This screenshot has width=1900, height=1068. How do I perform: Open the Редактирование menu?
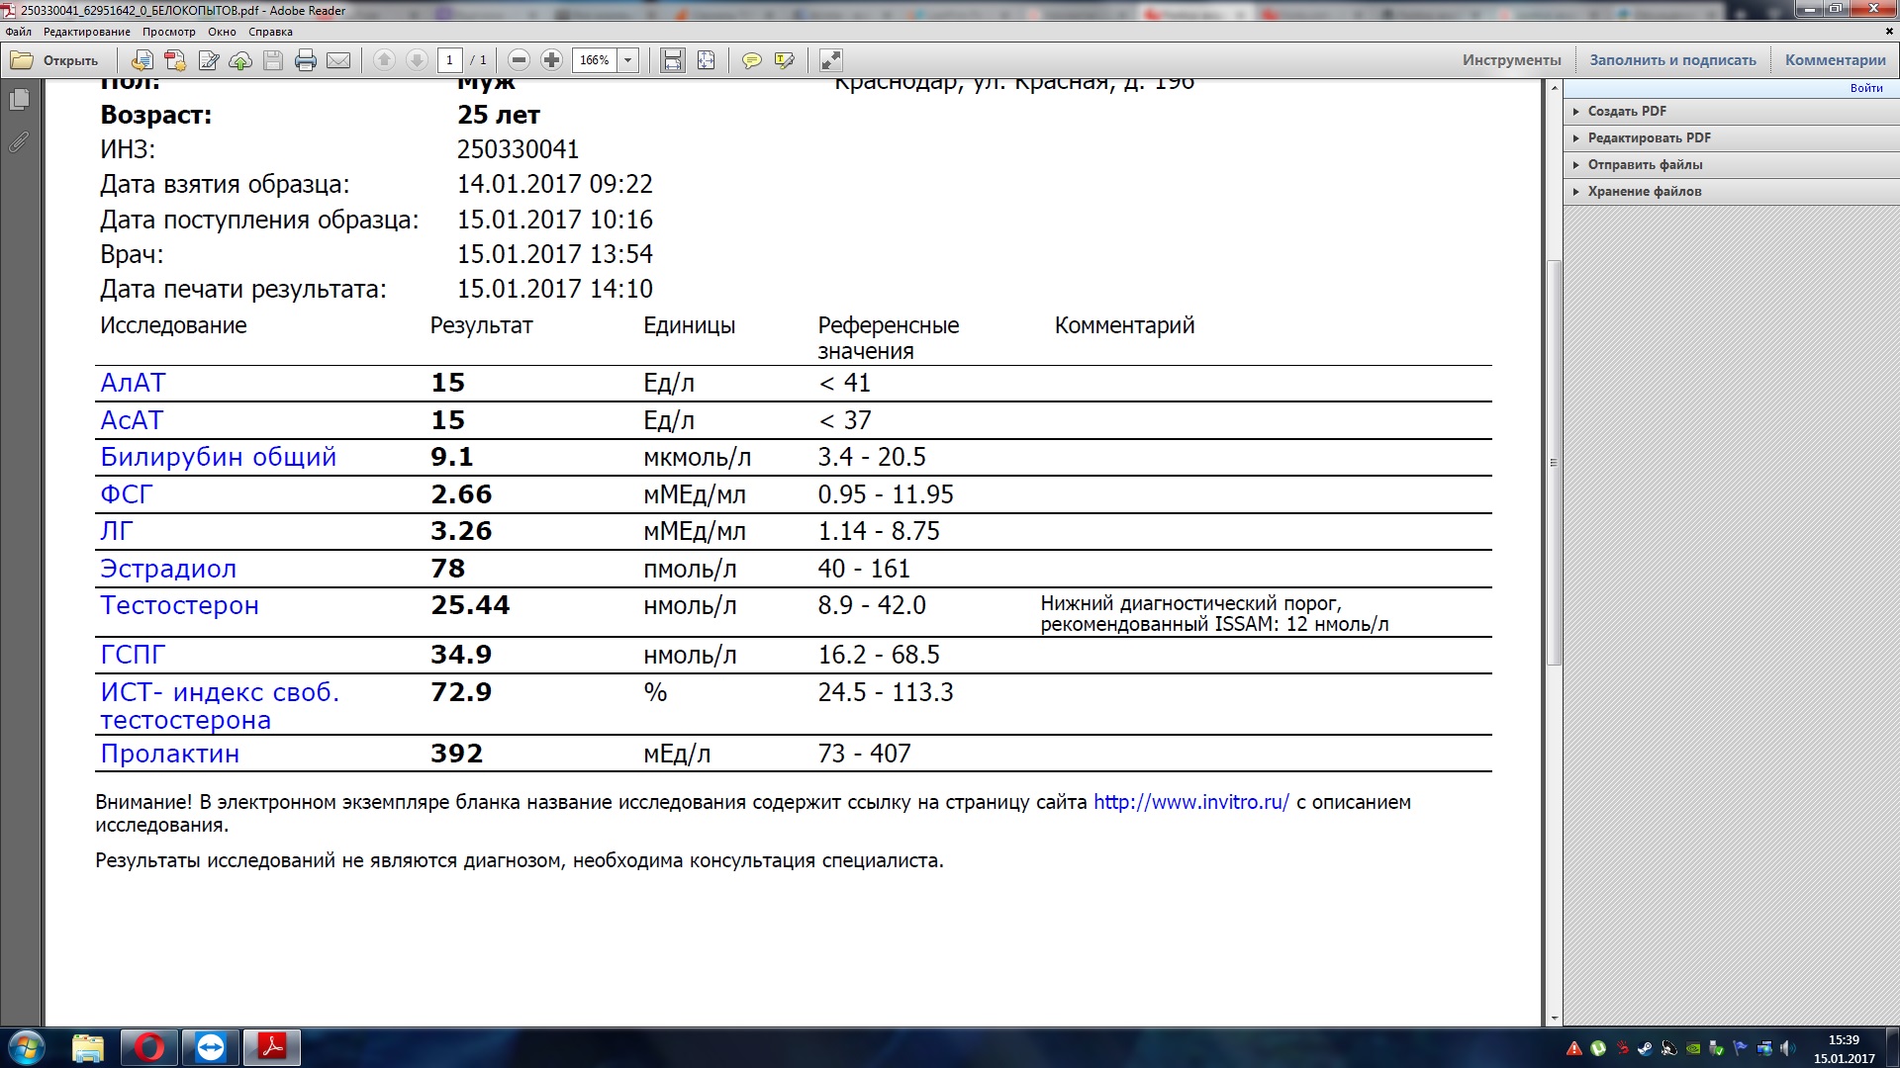[x=87, y=32]
